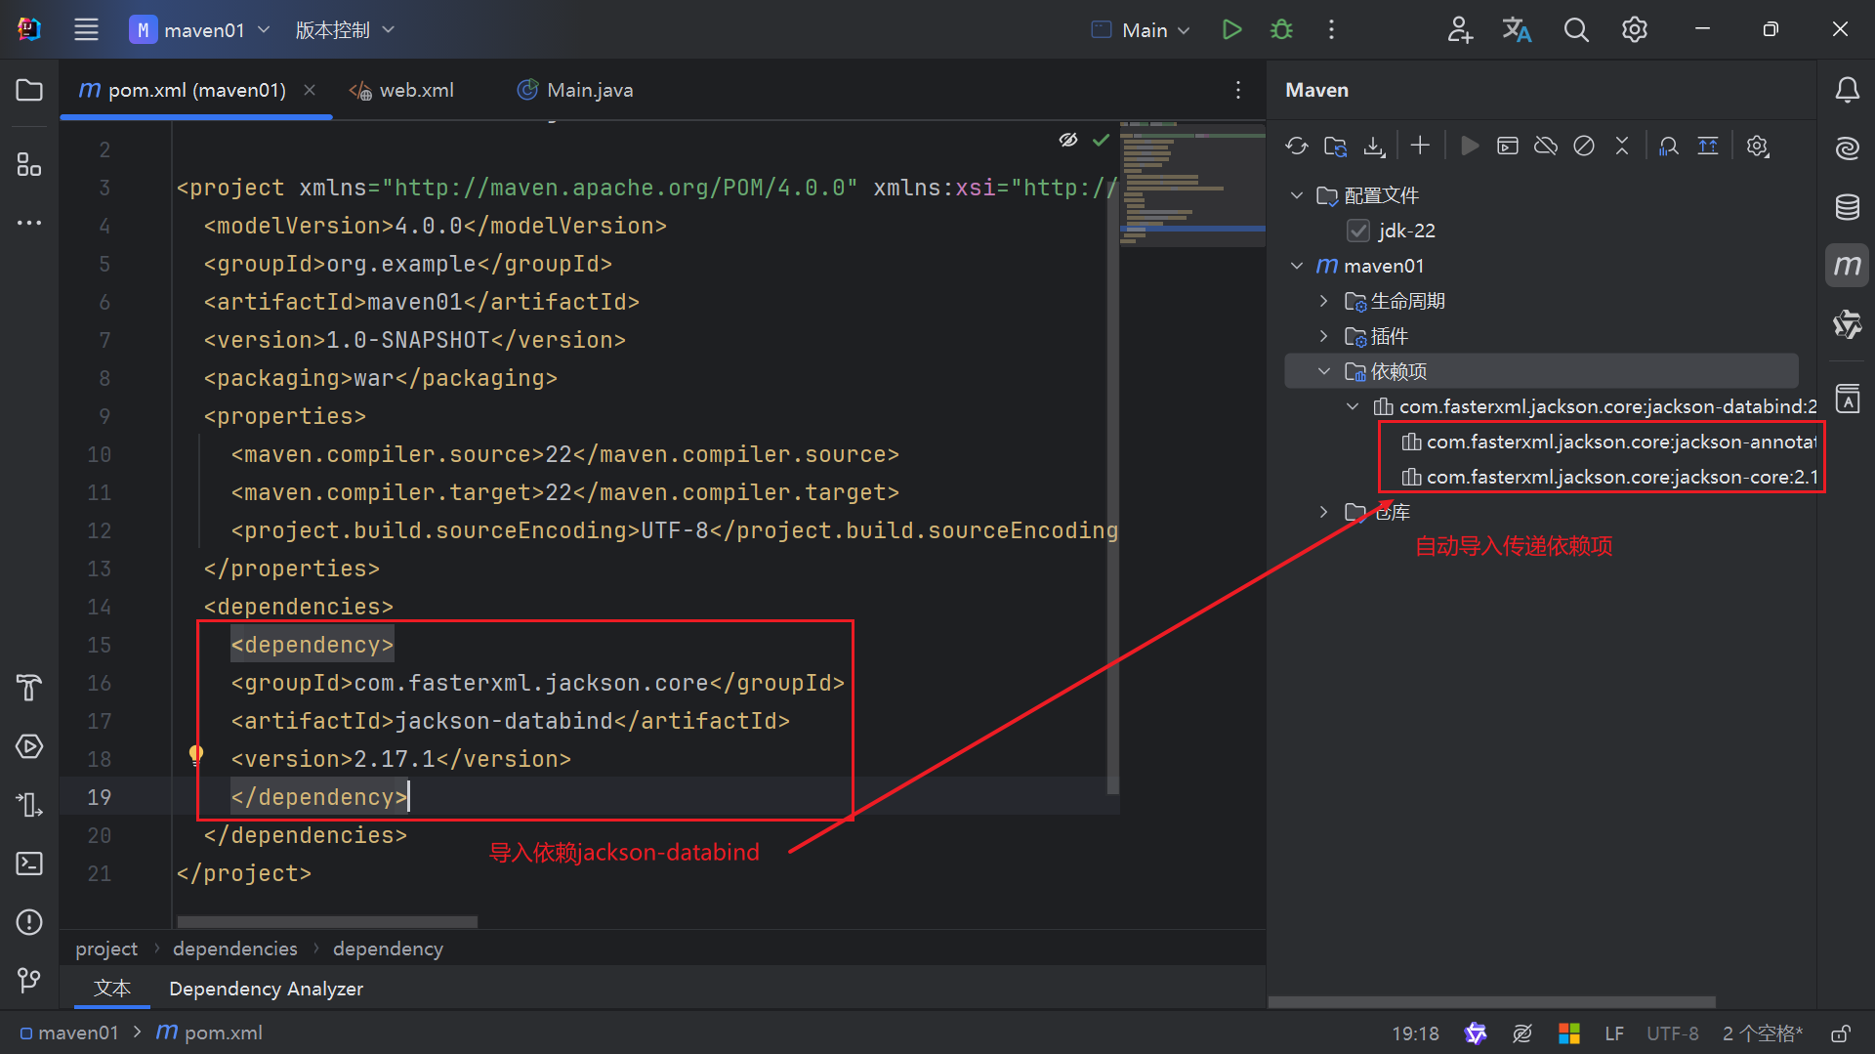Open 版本控制 version control dropdown
The height and width of the screenshot is (1054, 1875).
[345, 29]
